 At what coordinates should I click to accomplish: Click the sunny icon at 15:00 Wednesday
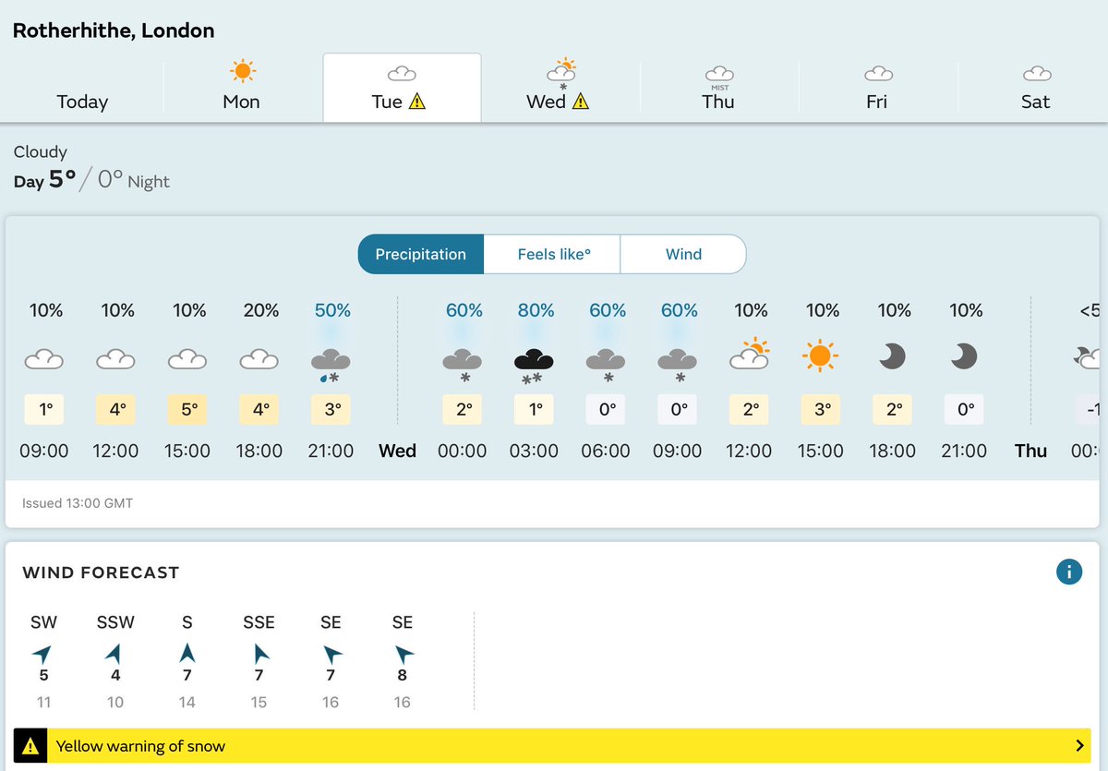tap(820, 356)
